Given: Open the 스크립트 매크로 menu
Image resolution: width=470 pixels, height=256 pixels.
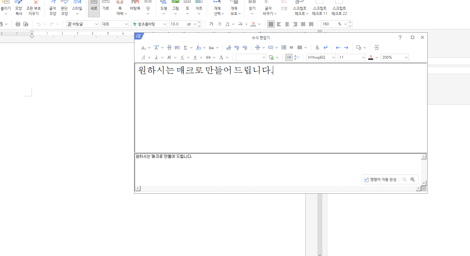Looking at the screenshot, I should point(300,11).
